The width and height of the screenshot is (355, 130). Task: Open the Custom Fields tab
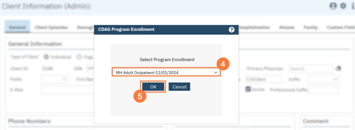pyautogui.click(x=340, y=28)
